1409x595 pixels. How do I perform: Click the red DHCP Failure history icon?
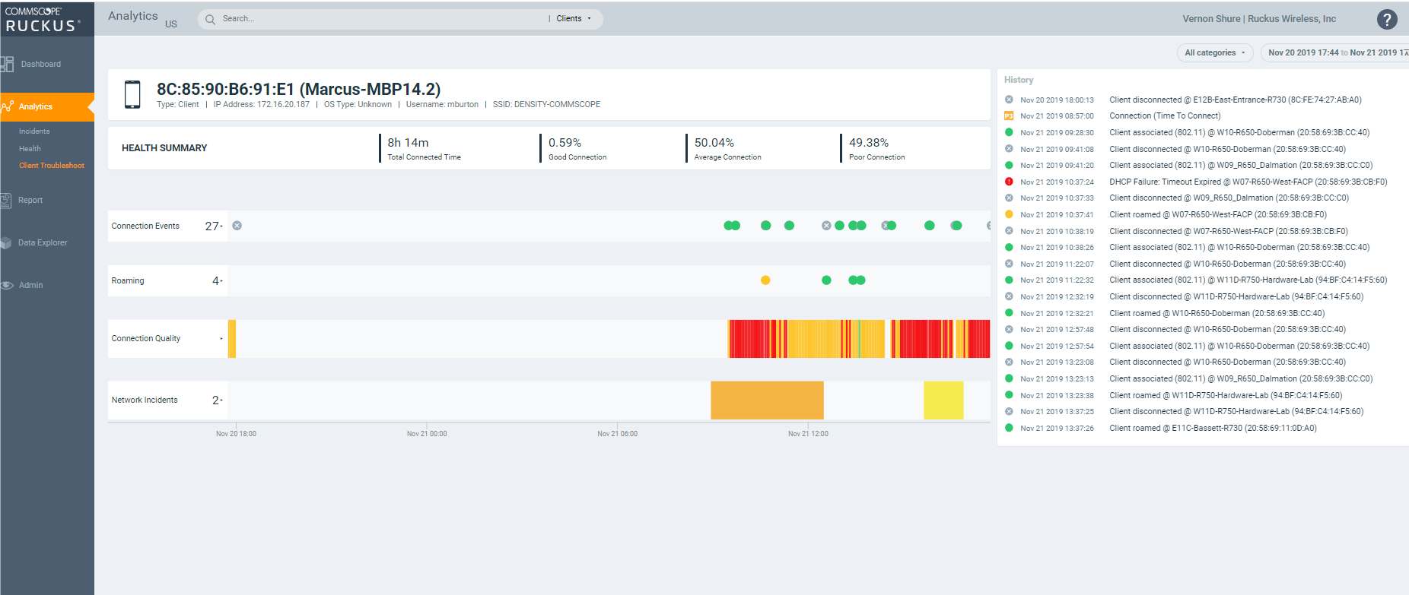coord(1009,182)
